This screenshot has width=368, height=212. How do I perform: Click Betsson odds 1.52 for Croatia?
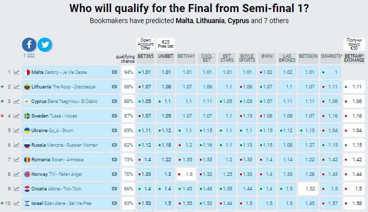(x=308, y=189)
